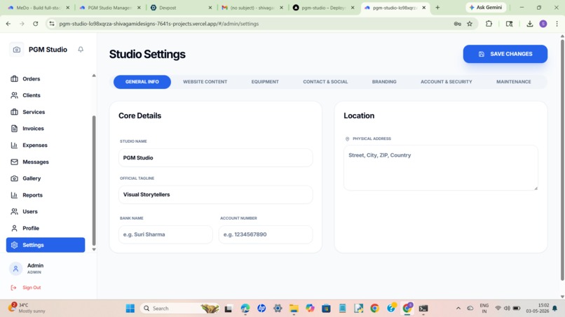Image resolution: width=565 pixels, height=317 pixels.
Task: Focus the Bank Name field
Action: 165,234
